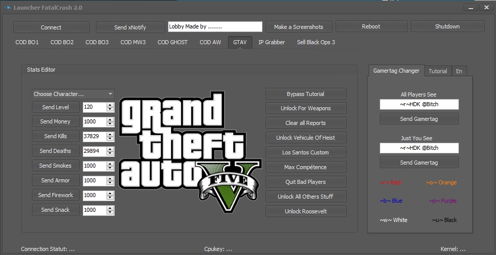The width and height of the screenshot is (496, 255).
Task: Select the COD GHOST tab
Action: [173, 42]
